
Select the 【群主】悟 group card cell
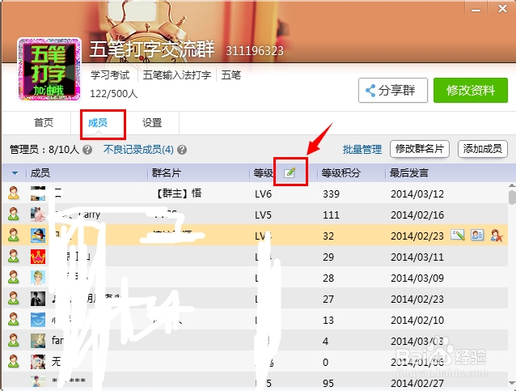click(178, 193)
